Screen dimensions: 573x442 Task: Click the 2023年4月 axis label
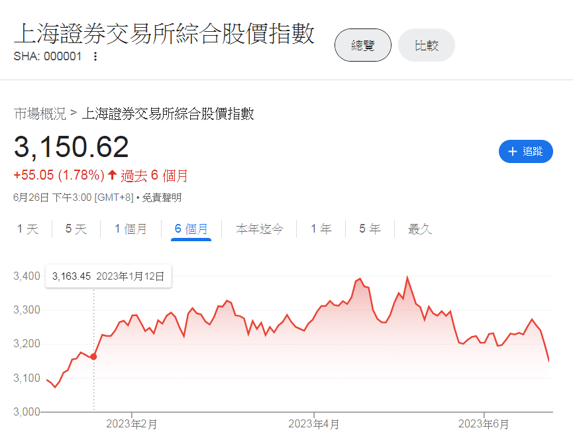(314, 424)
